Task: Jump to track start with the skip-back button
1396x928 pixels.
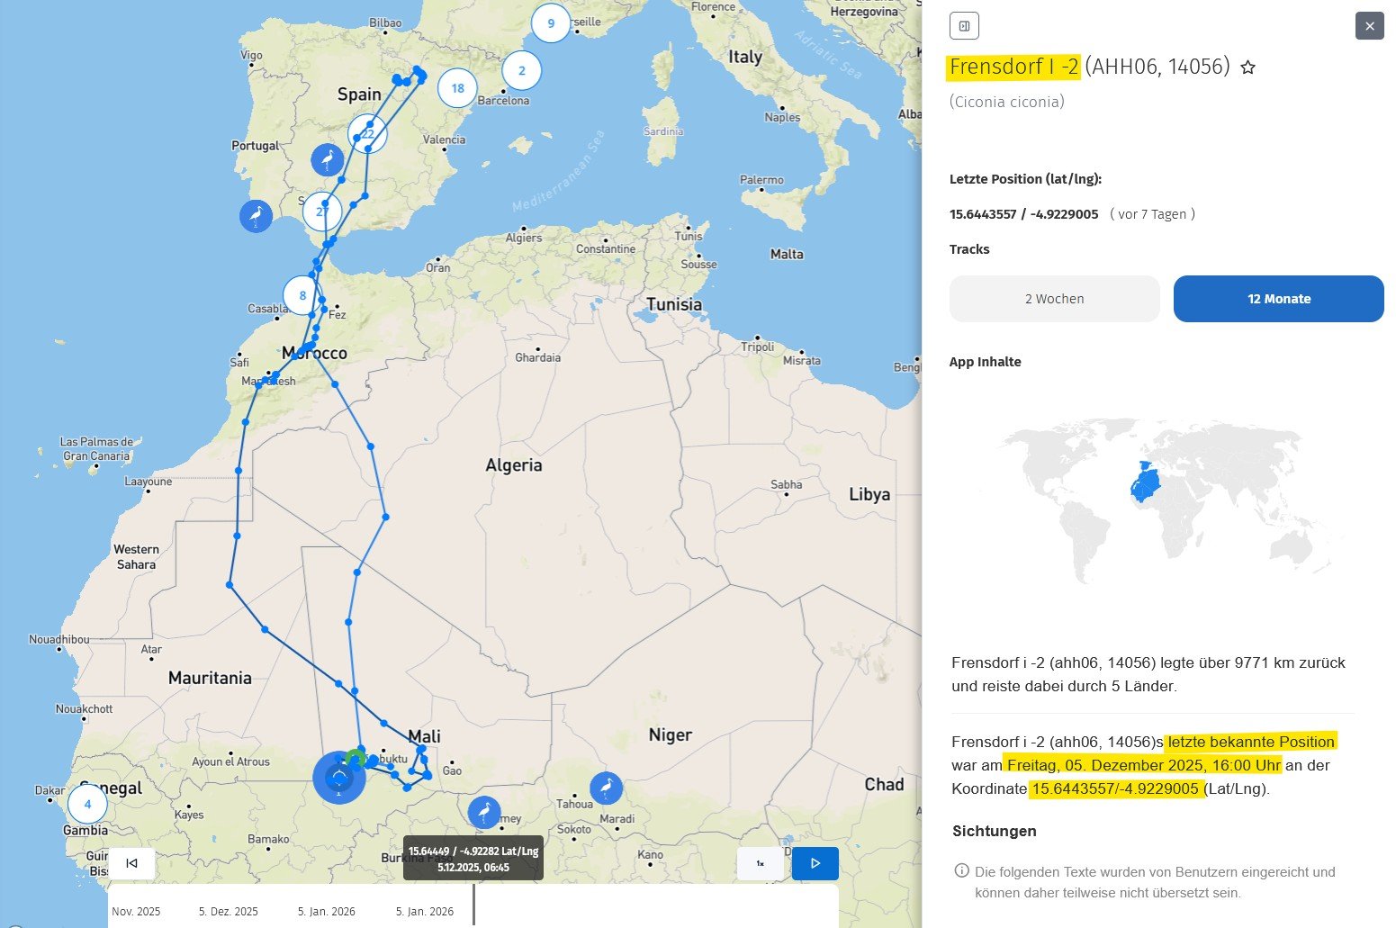Action: coord(131,863)
